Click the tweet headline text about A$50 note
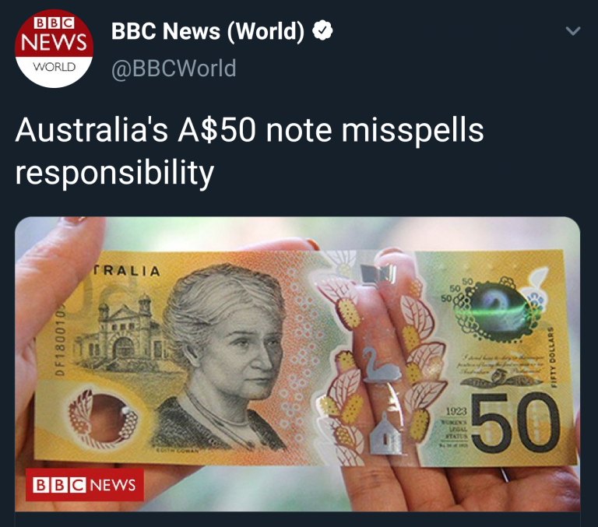The image size is (598, 527). (249, 151)
